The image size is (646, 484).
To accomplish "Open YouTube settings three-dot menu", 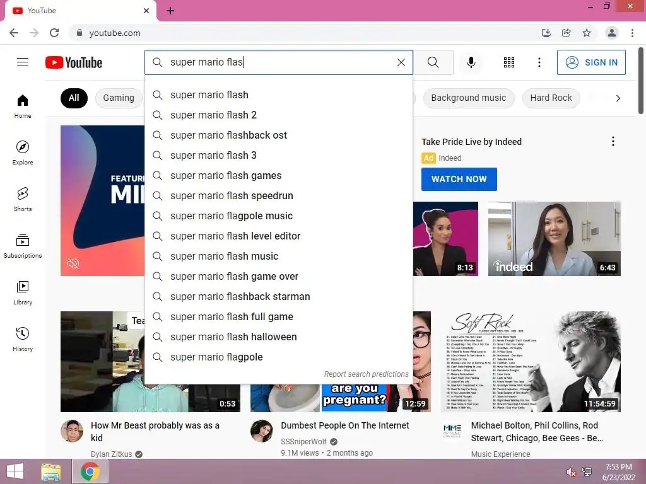I will point(539,62).
